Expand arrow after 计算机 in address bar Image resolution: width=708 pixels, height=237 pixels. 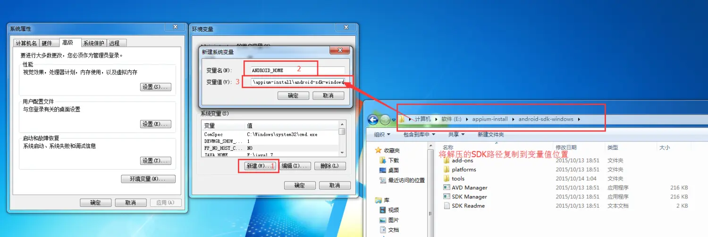[436, 119]
